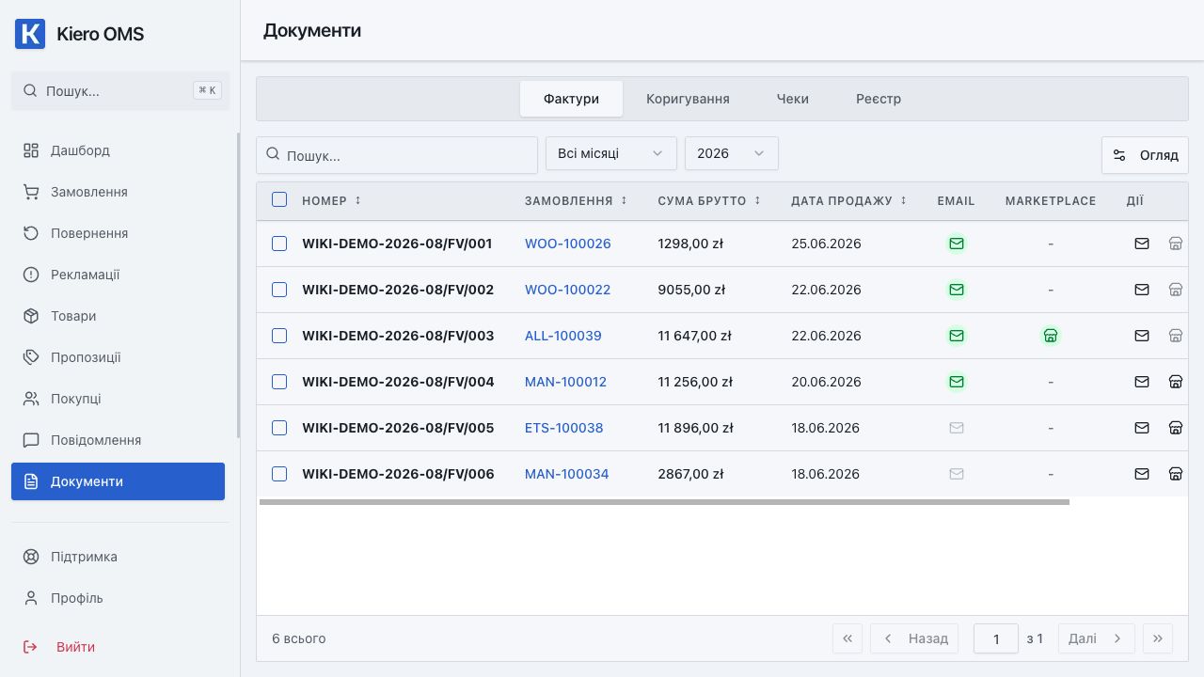The width and height of the screenshot is (1204, 677).
Task: Open the 2026 year dropdown
Action: pos(732,153)
